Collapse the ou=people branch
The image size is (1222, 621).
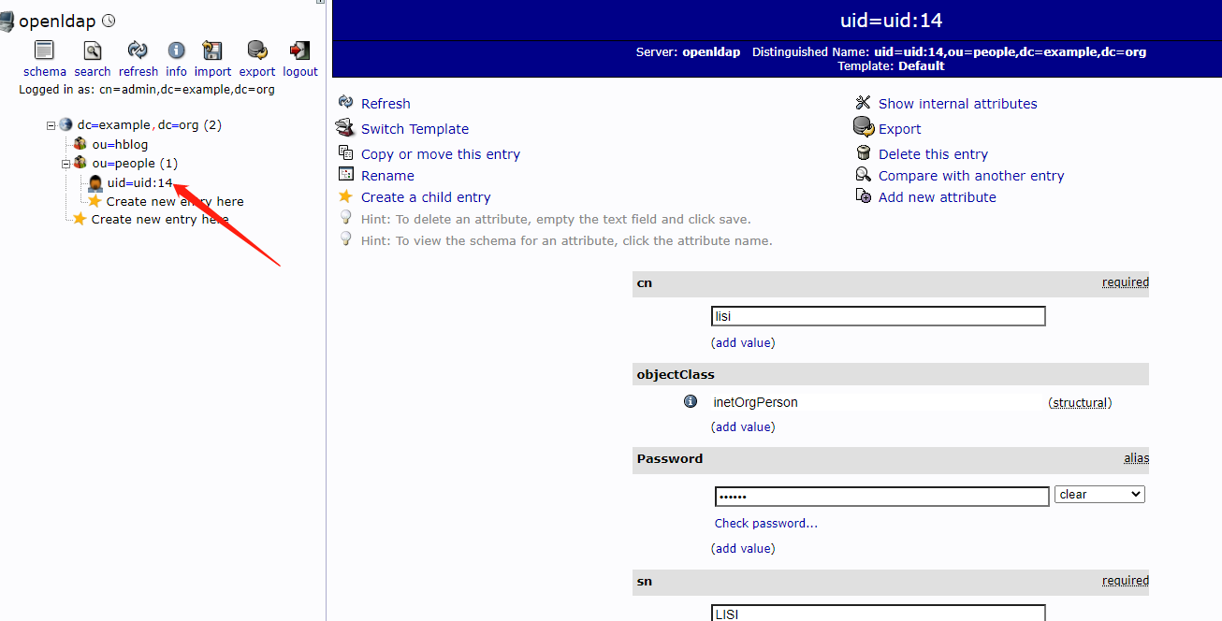click(x=65, y=163)
